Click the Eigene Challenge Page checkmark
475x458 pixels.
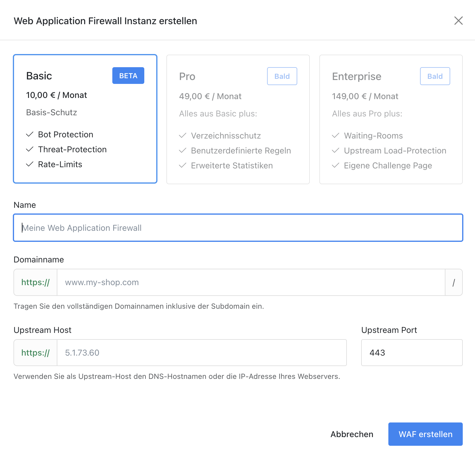pos(335,165)
